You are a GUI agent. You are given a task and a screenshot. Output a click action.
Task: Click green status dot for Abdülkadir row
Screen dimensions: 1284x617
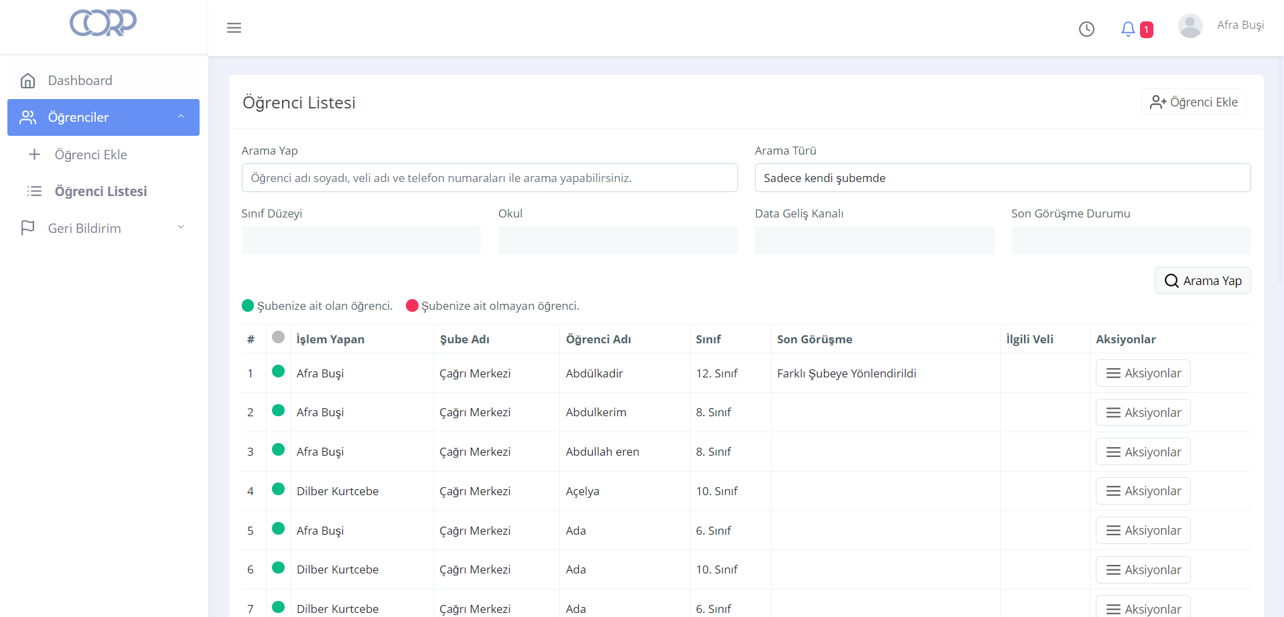pos(279,371)
